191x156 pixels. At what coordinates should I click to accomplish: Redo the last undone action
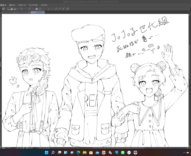tap(25, 9)
